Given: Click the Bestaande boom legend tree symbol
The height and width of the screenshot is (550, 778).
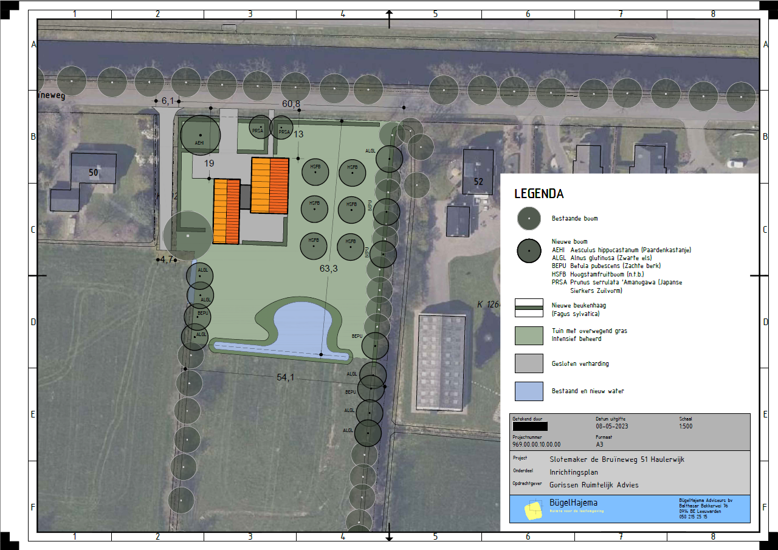Looking at the screenshot, I should (529, 218).
